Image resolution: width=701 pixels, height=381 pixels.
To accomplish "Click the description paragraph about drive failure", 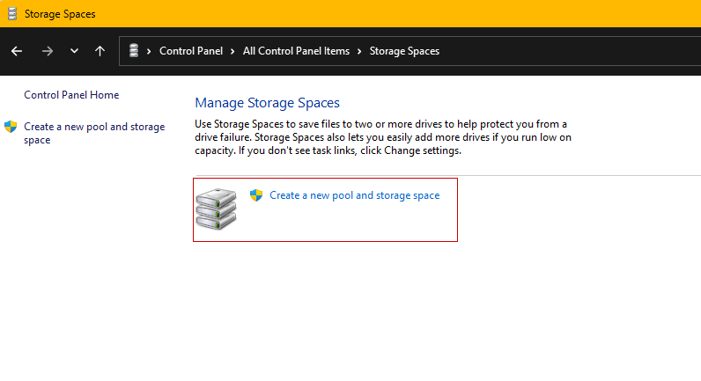I will tap(383, 137).
